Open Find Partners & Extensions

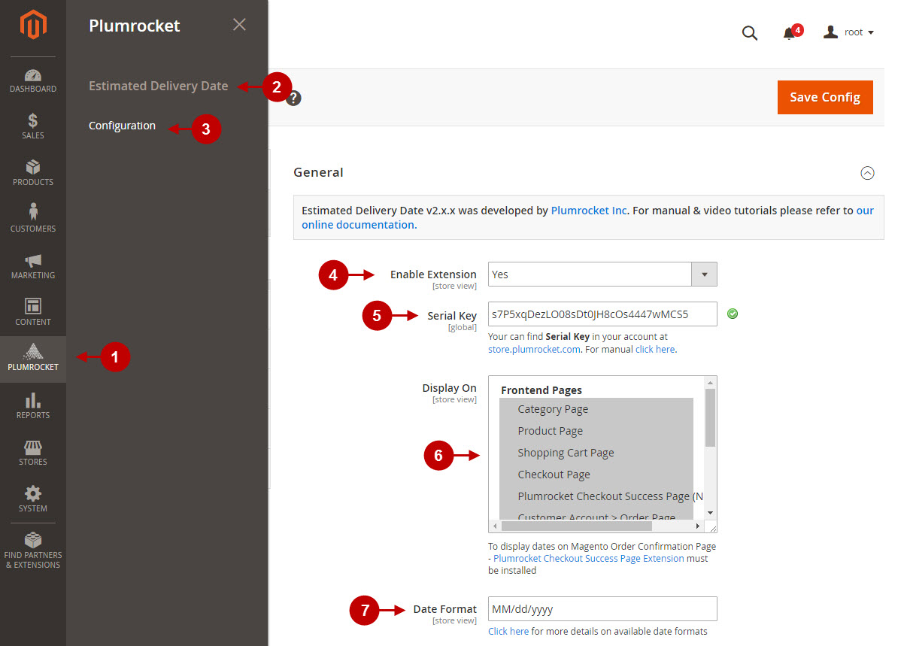point(33,550)
